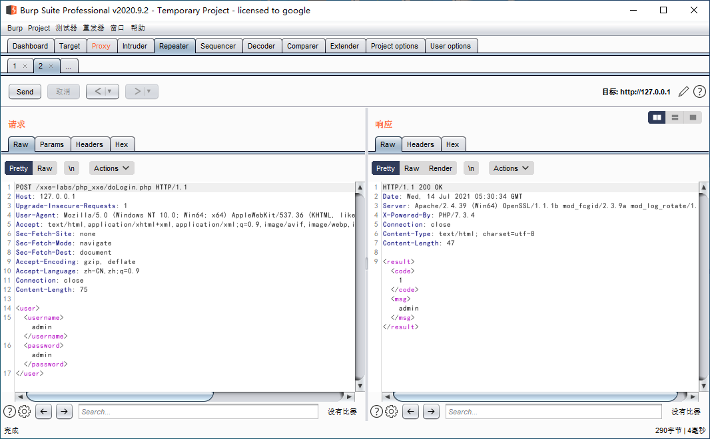The height and width of the screenshot is (439, 710).
Task: Open the User options tab
Action: click(450, 46)
